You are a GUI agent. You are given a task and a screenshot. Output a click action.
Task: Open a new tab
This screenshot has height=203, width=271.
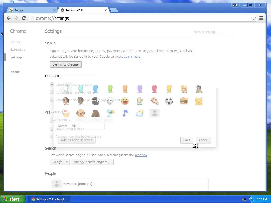pos(114,10)
